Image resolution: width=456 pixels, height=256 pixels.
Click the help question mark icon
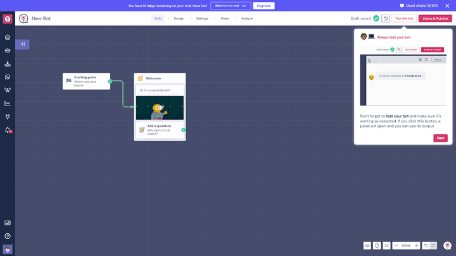pyautogui.click(x=8, y=236)
